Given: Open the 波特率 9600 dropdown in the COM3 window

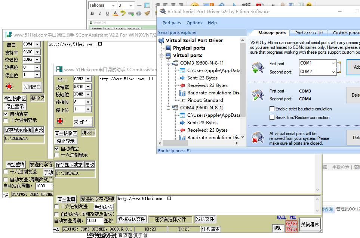Looking at the screenshot, I should [88, 87].
